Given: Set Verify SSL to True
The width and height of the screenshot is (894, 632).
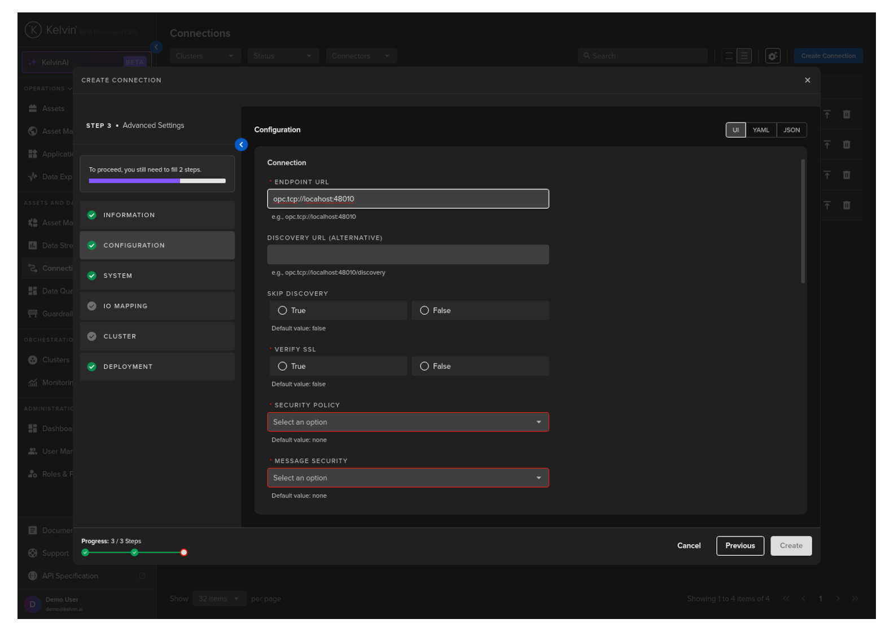Looking at the screenshot, I should coord(283,366).
